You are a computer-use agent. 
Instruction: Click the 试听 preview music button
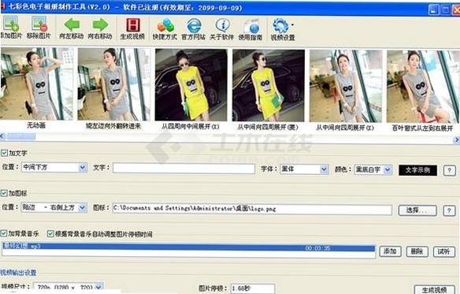pos(444,252)
